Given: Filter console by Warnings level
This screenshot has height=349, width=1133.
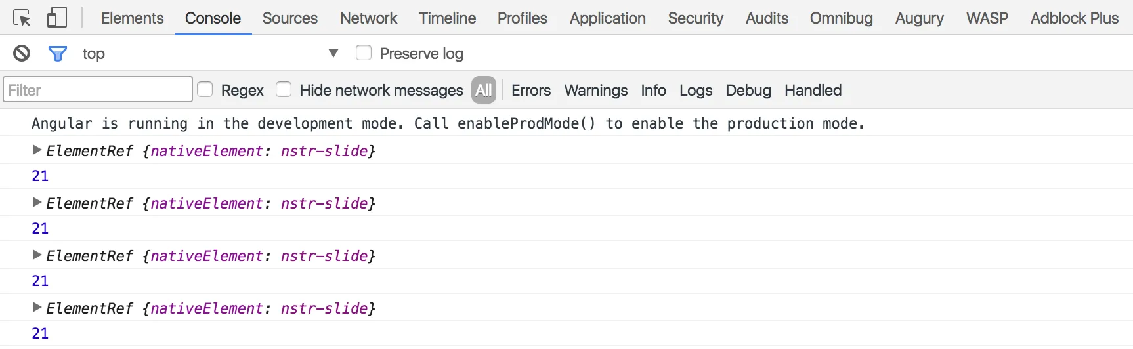Looking at the screenshot, I should [x=595, y=90].
